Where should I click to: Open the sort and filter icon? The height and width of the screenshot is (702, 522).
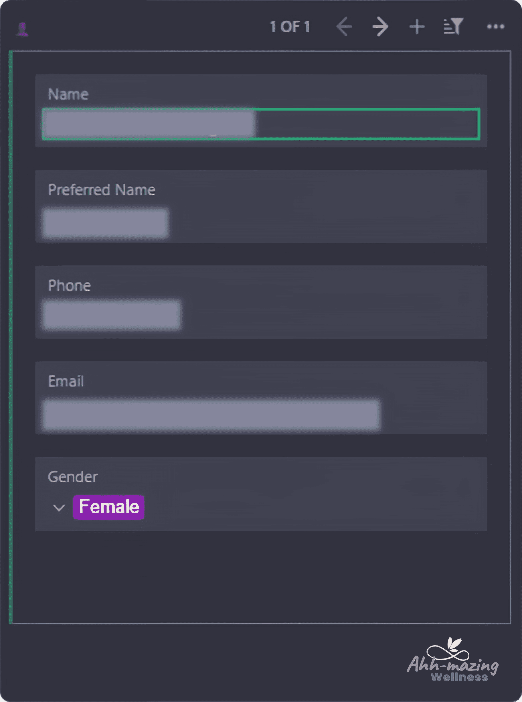[453, 26]
